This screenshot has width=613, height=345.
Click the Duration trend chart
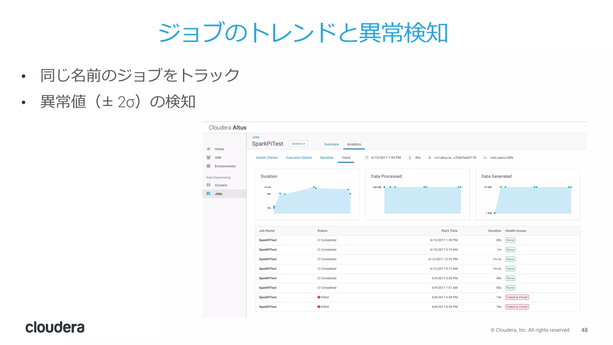[307, 194]
